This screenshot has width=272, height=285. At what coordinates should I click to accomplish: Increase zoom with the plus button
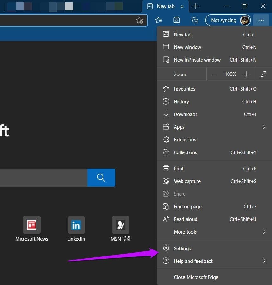tap(246, 74)
